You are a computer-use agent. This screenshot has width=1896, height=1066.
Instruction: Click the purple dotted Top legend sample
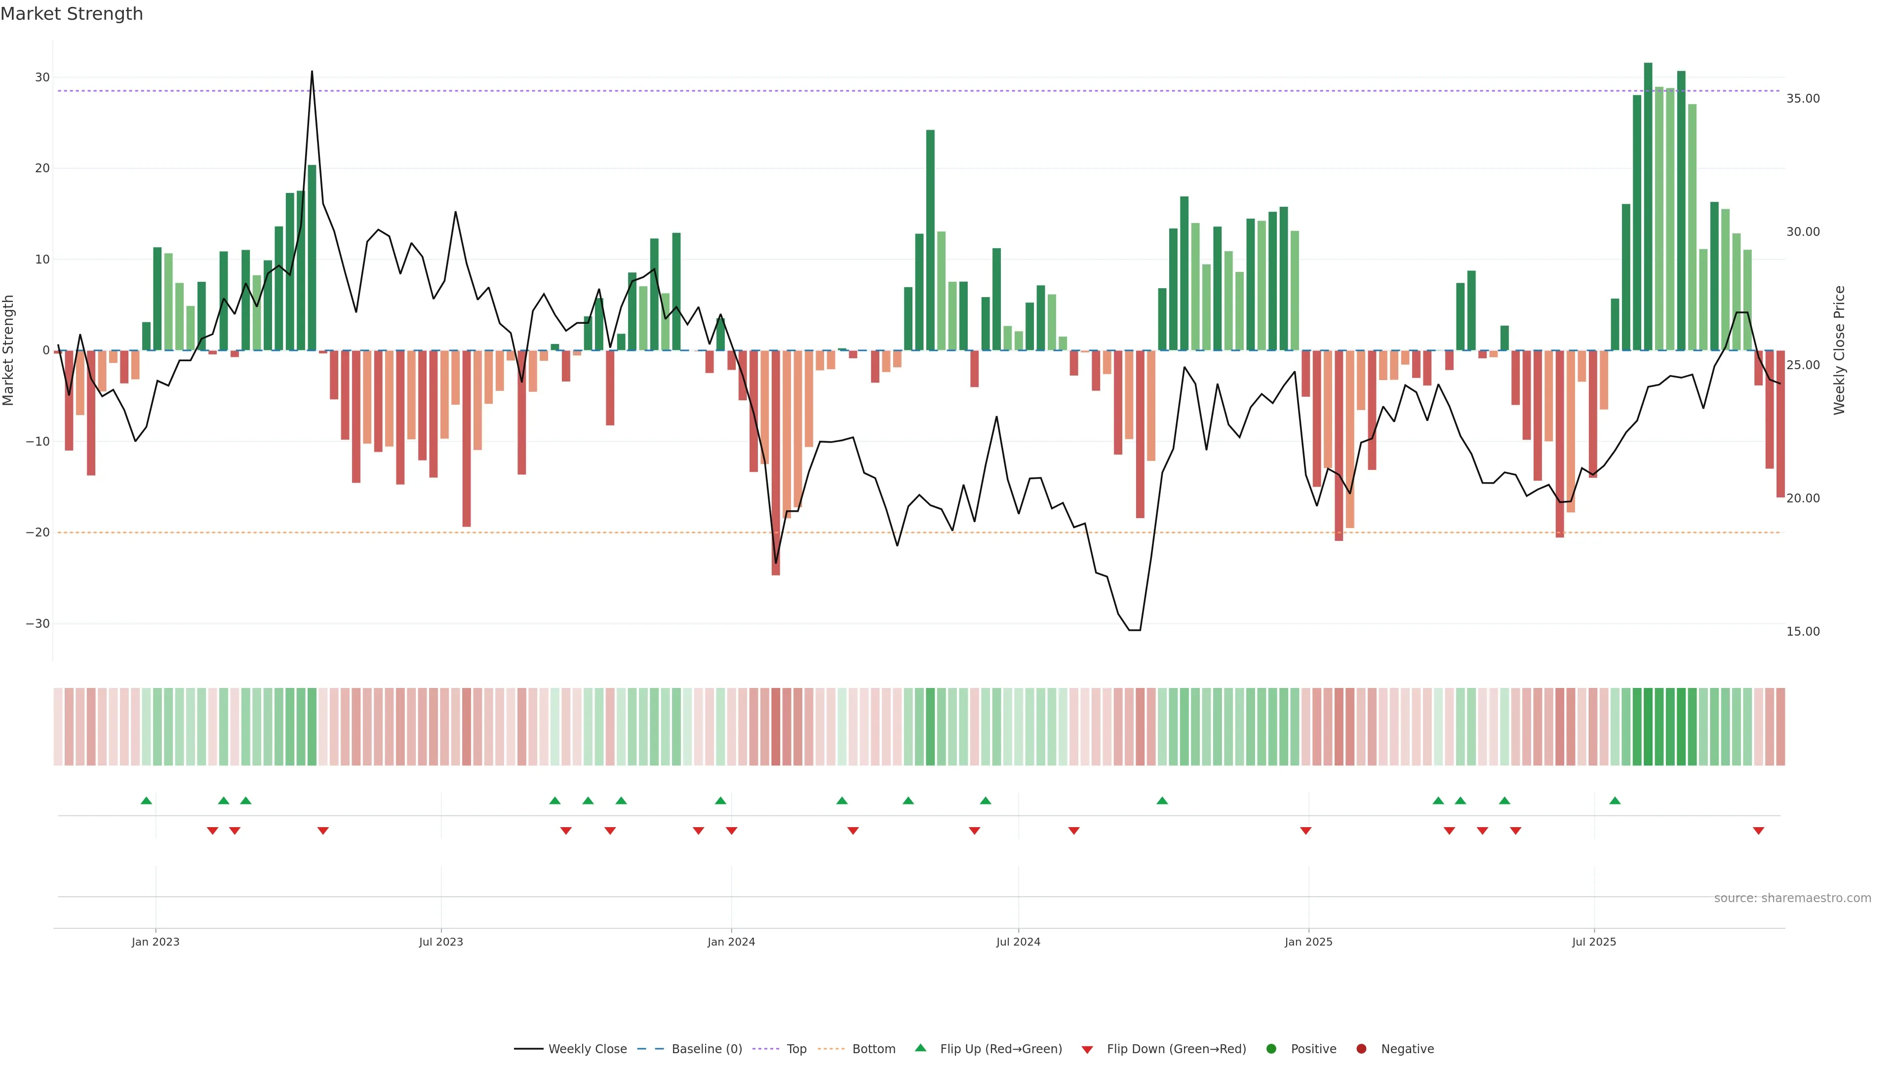(x=767, y=1048)
